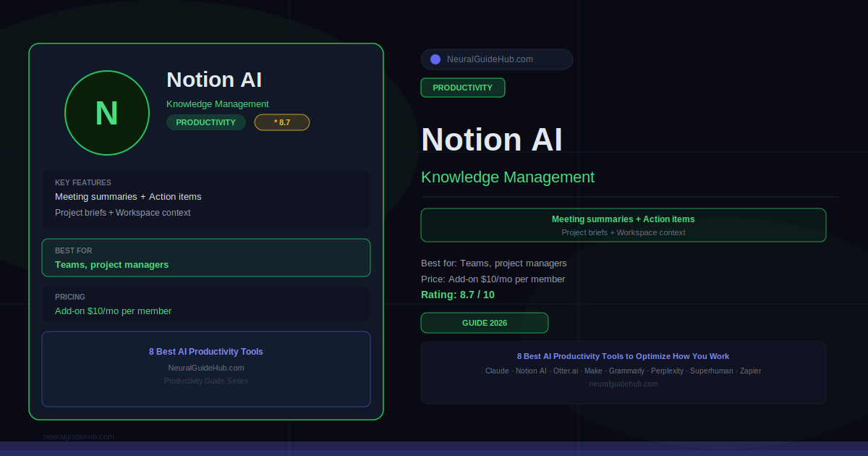Viewport: 868px width, 456px height.
Task: Click the Rating 8.7 / 10 text
Action: pos(458,295)
